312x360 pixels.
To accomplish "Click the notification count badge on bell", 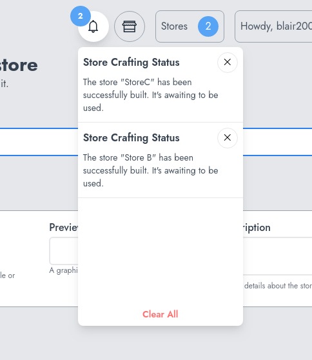I will point(81,16).
